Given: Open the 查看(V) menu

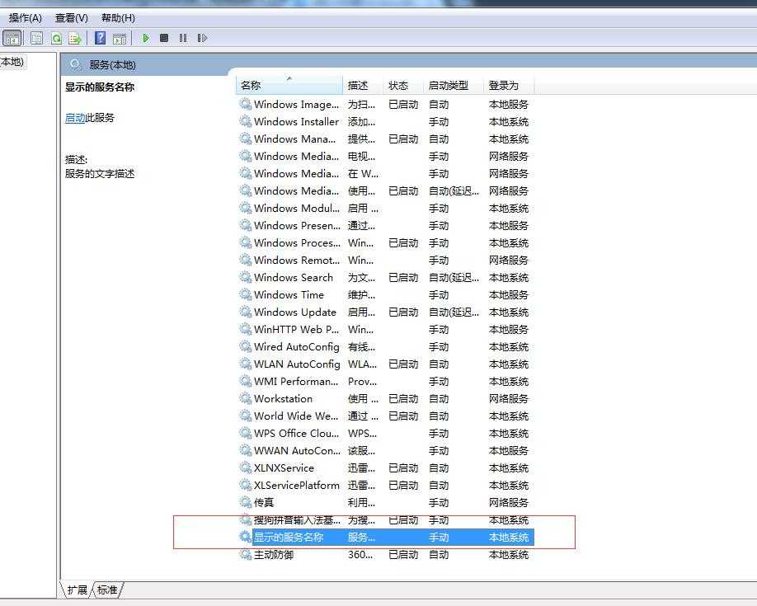Looking at the screenshot, I should coord(72,18).
